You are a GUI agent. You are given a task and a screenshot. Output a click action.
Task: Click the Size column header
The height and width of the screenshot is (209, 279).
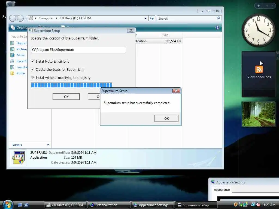[x=165, y=35]
